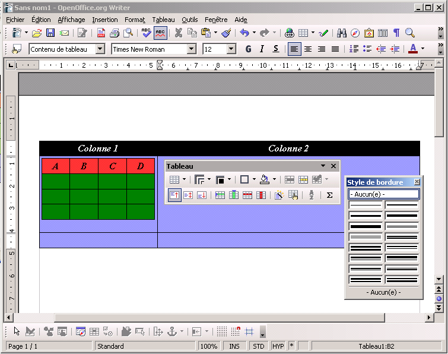This screenshot has height=354, width=448.
Task: Click the Format Paintbrush icon
Action: coord(227,33)
